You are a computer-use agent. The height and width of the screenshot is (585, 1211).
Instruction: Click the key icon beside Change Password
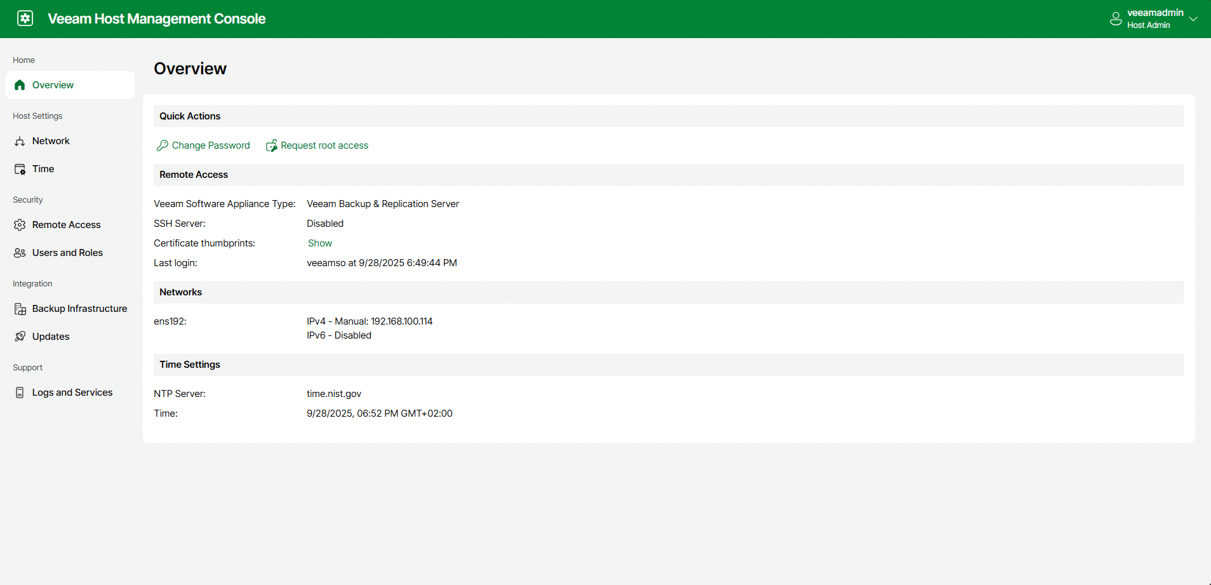pos(162,145)
